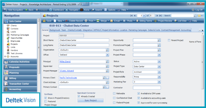Open the Status dropdown
The image size is (206, 108).
click(159, 61)
